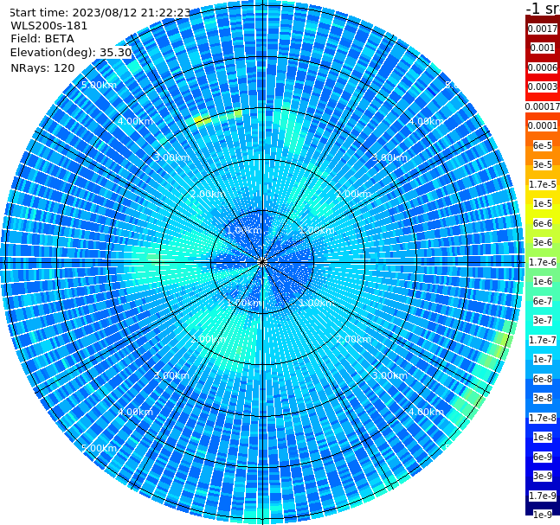Click the Start time 2023/08/12 21:22:23 text
560x525 pixels.
(100, 13)
